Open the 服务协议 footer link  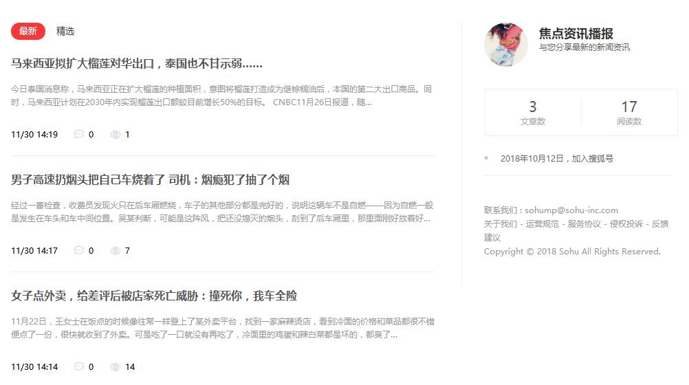pos(584,223)
